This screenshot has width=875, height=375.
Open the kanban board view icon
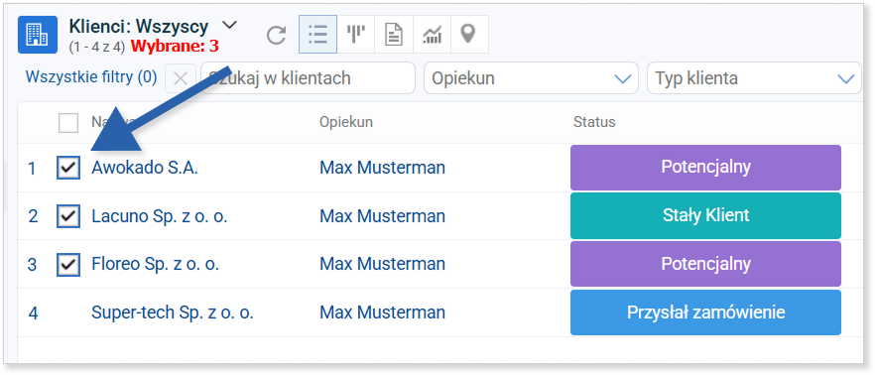[355, 35]
